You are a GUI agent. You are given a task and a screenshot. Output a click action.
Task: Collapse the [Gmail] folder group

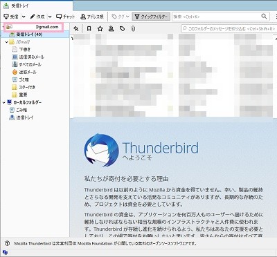click(x=6, y=42)
